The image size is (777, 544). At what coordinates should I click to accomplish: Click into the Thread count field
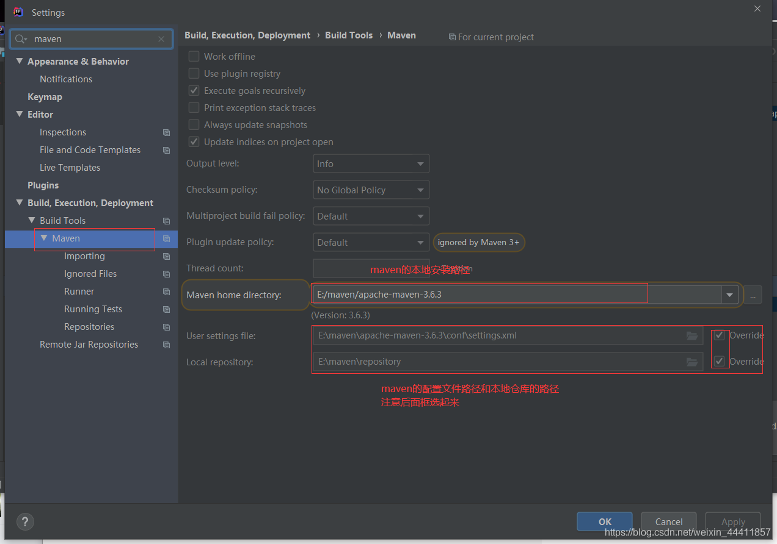[371, 268]
